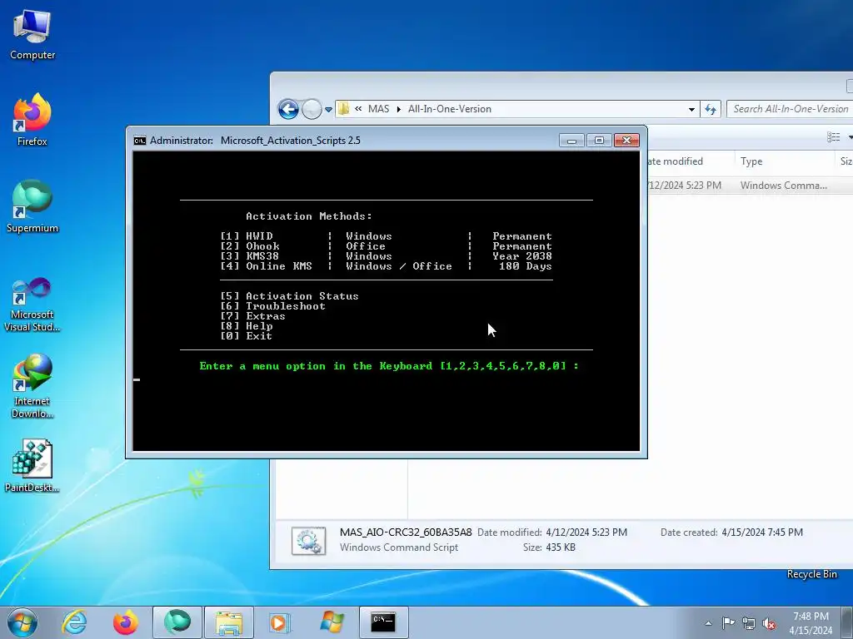Image resolution: width=853 pixels, height=639 pixels.
Task: Expand the breadcrumb arrow after MAS
Action: click(399, 109)
